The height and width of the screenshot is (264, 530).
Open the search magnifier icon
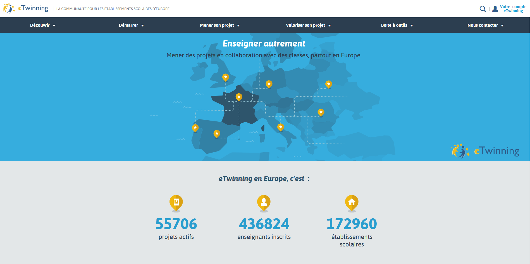[x=483, y=9]
